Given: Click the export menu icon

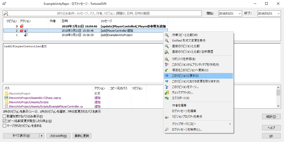Looking at the screenshot, I should (x=167, y=98).
